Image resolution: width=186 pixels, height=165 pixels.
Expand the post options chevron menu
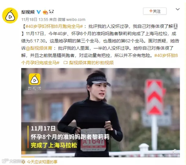[178, 9]
